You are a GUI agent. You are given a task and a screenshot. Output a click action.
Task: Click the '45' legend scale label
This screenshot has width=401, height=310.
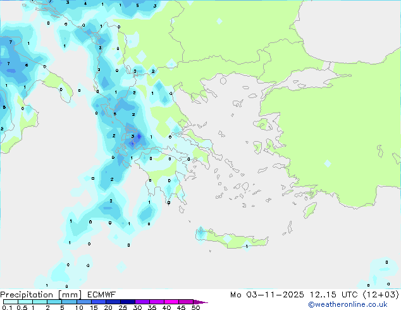[x=181, y=307]
